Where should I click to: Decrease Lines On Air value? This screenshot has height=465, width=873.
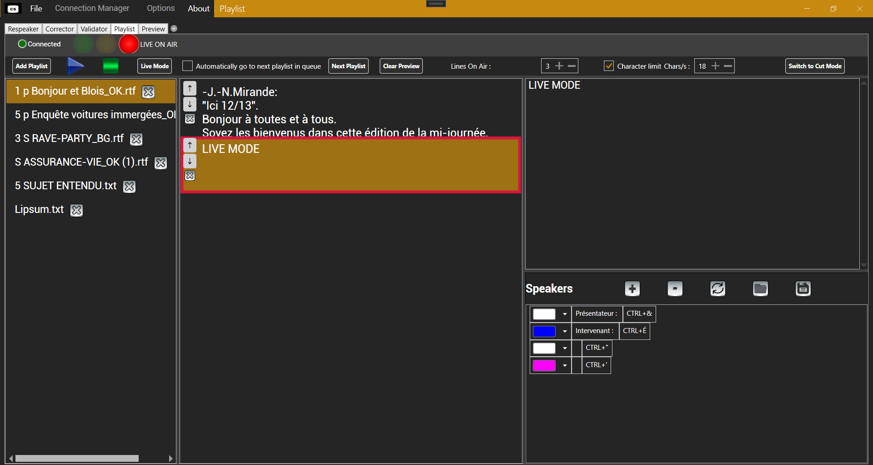point(572,66)
